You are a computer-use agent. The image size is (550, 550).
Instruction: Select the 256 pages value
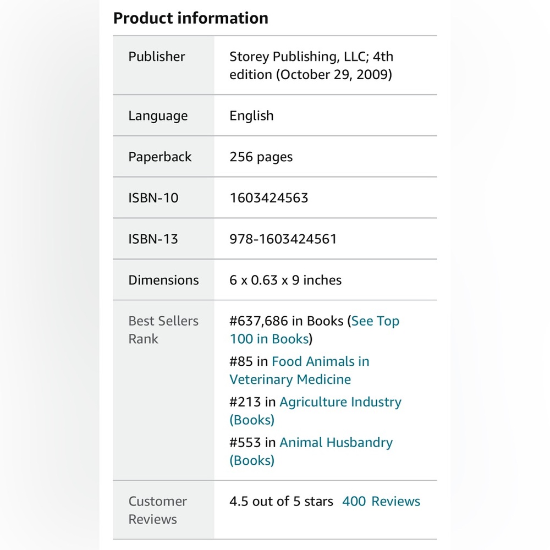261,157
